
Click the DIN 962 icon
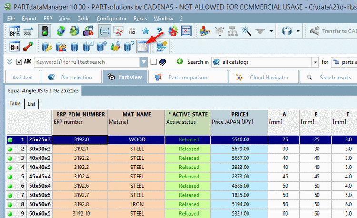tap(132, 31)
